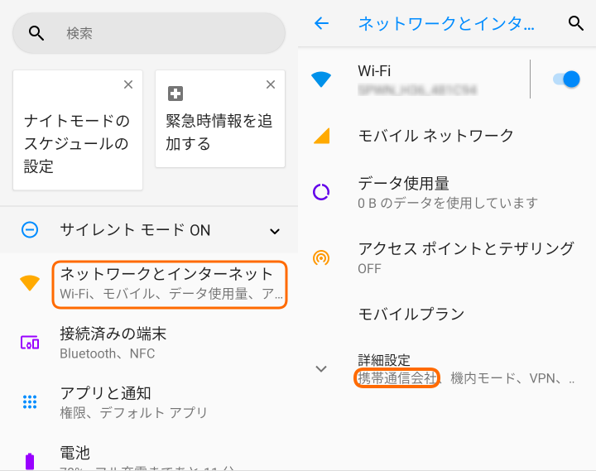Open モバイルプラン entry
This screenshot has width=596, height=471.
coord(411,315)
